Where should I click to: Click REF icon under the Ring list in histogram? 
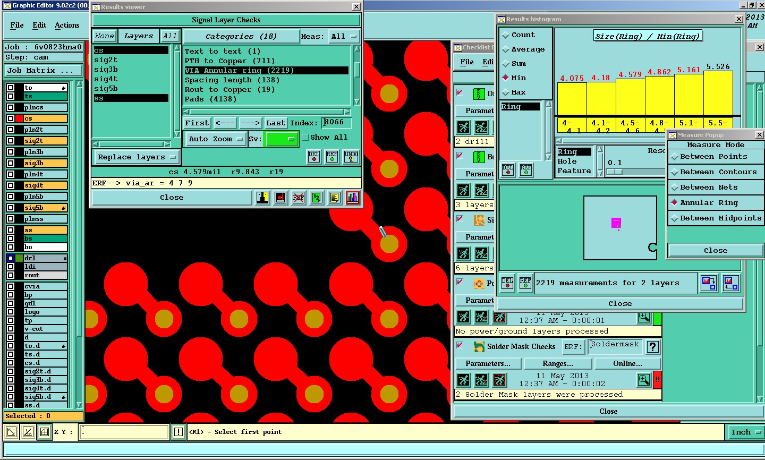526,170
